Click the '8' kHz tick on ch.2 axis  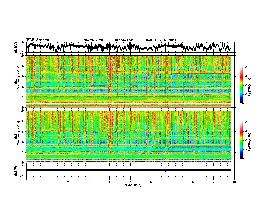[23, 121]
